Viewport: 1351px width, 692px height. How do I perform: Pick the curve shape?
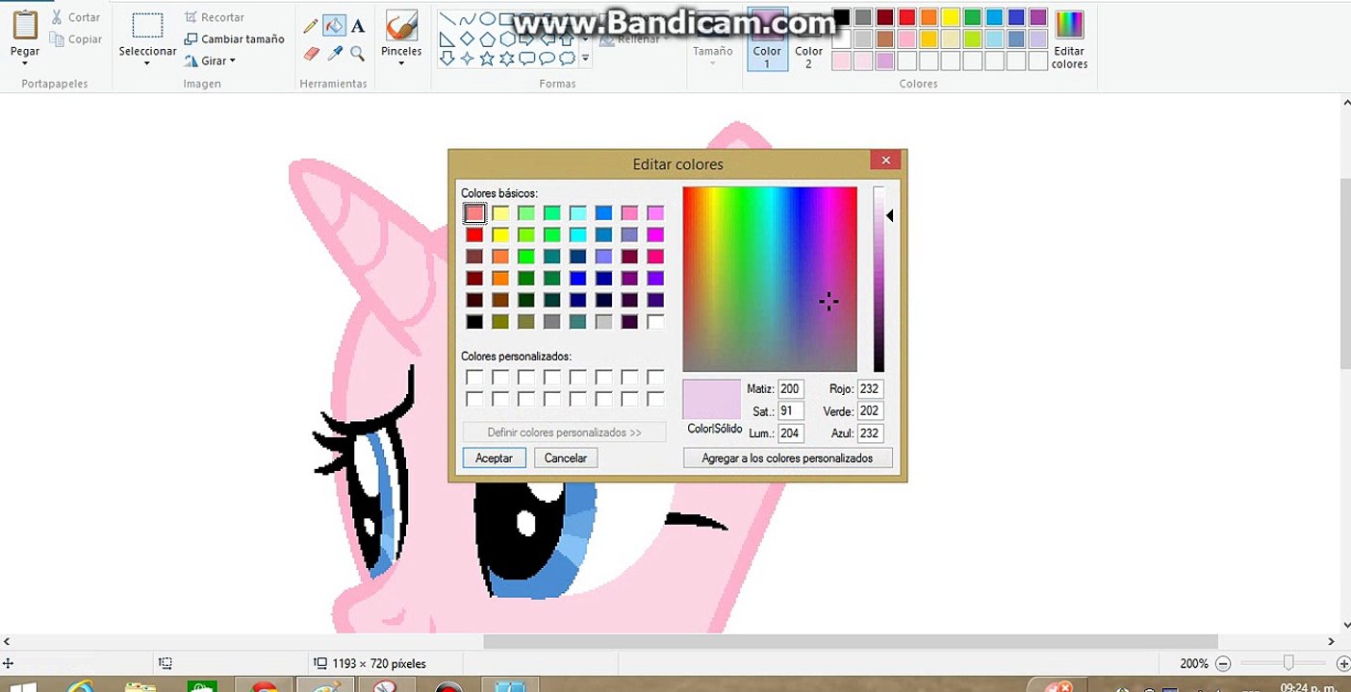467,18
